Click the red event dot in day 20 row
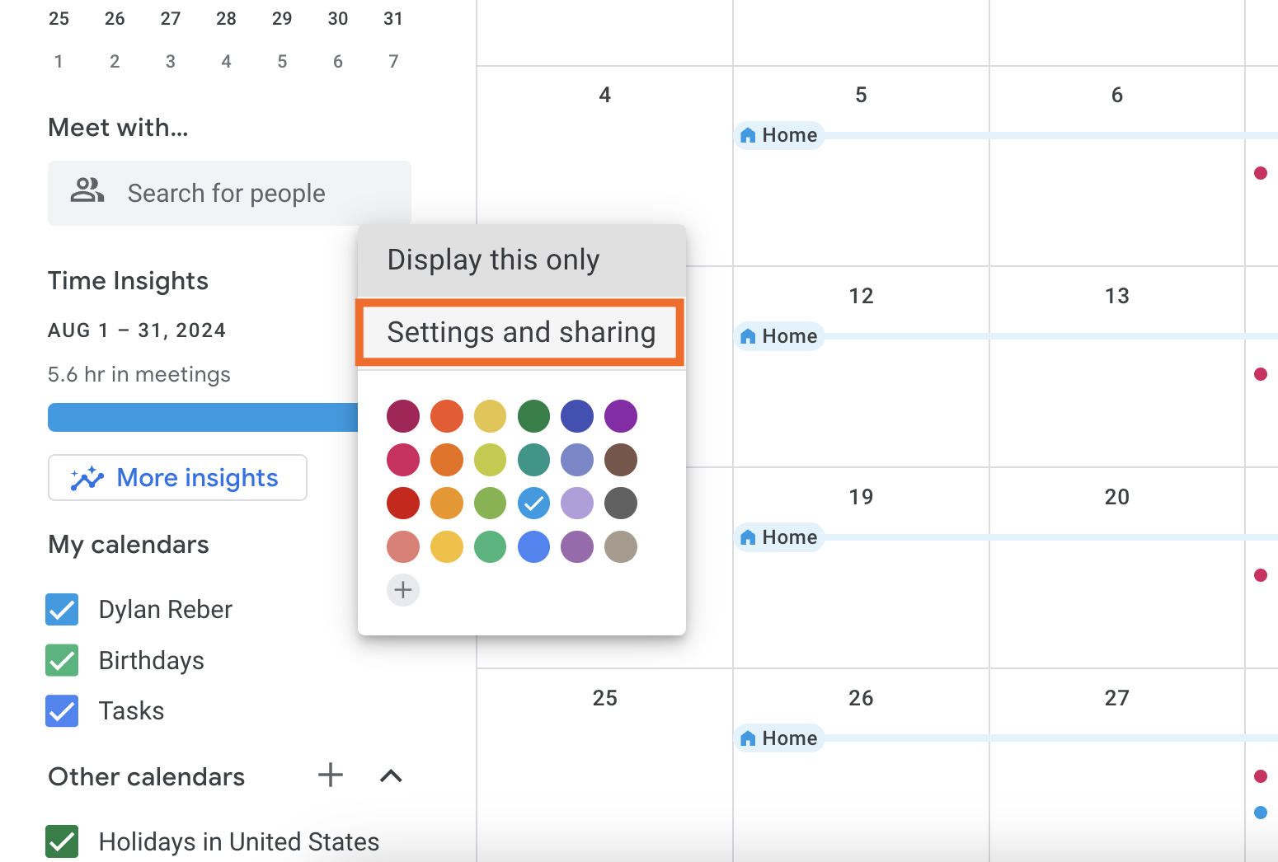The image size is (1278, 862). [x=1261, y=575]
